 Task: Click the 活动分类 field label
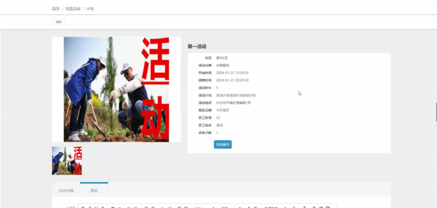[205, 65]
